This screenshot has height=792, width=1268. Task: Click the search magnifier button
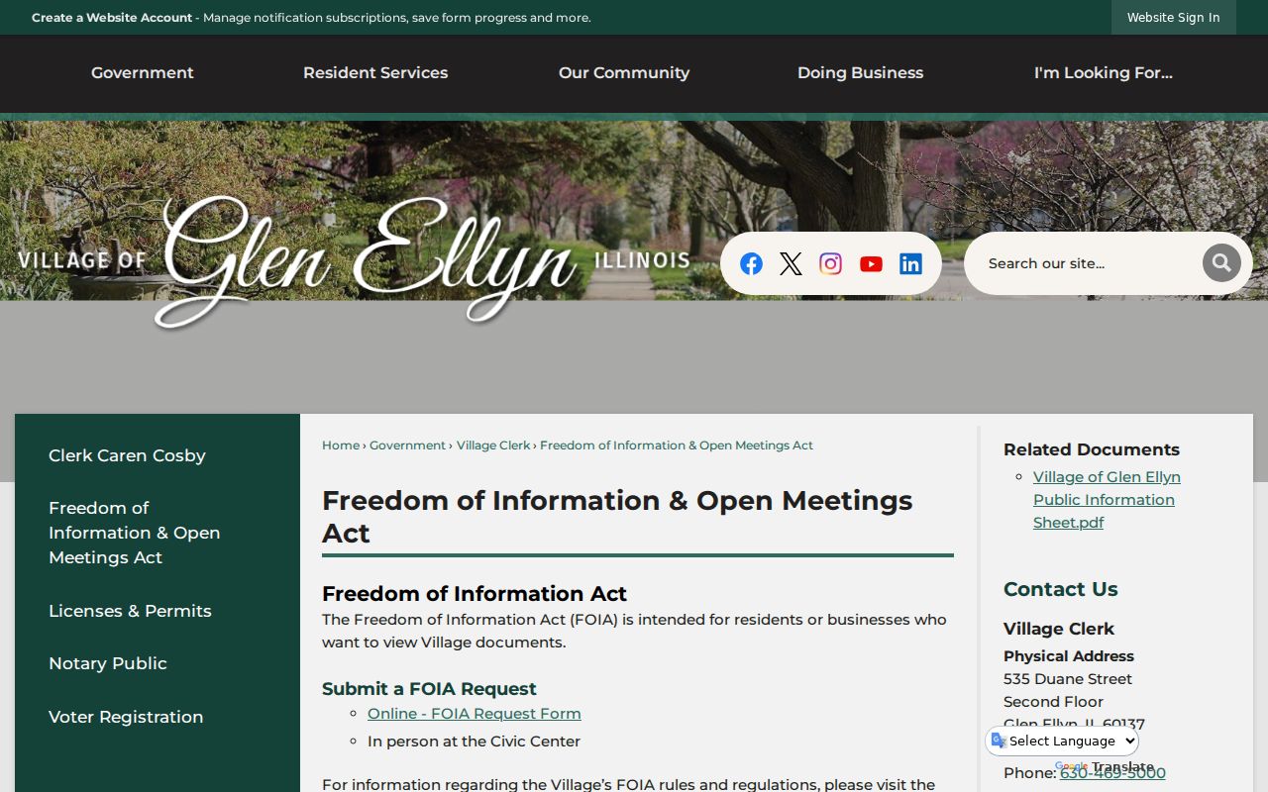click(x=1221, y=263)
